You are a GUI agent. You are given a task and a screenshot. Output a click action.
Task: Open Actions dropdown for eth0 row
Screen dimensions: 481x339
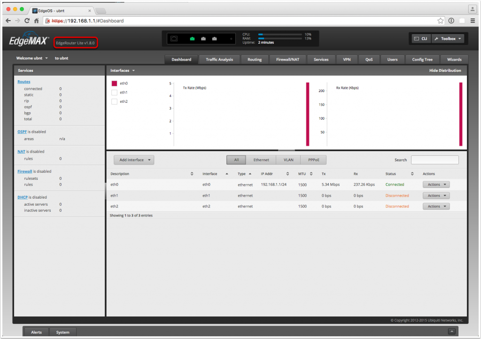coord(436,185)
